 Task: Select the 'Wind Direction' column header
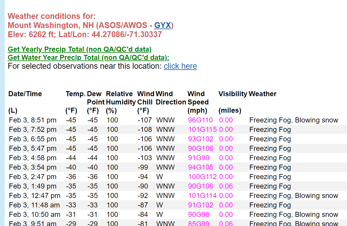coord(171,98)
